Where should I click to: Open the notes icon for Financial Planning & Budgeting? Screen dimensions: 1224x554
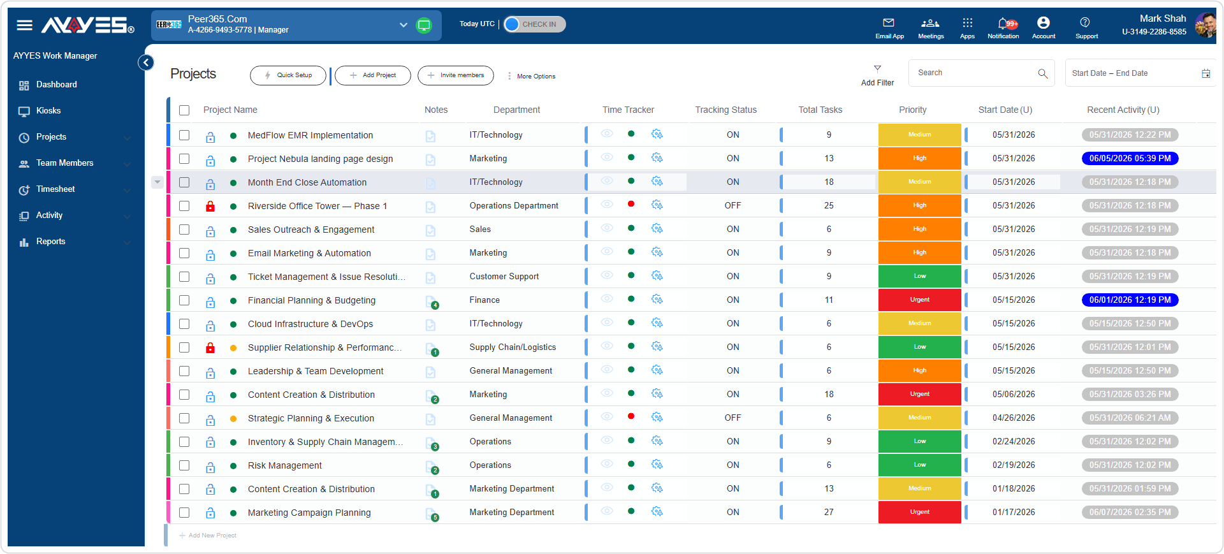point(431,301)
